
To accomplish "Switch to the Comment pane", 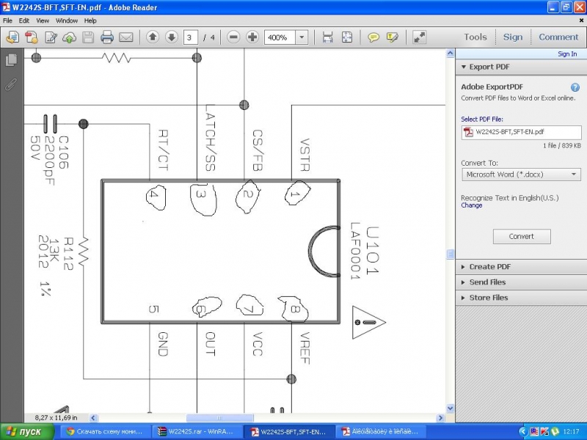I will (x=558, y=37).
